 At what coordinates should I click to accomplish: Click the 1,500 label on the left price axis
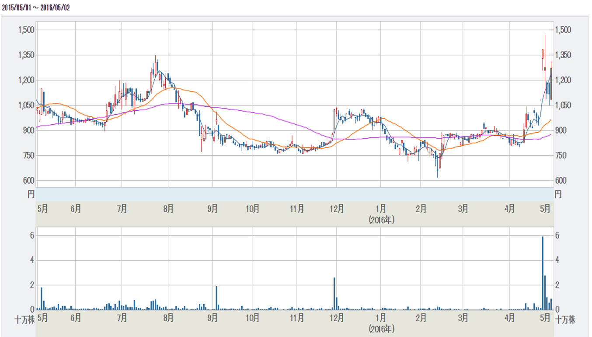point(26,30)
